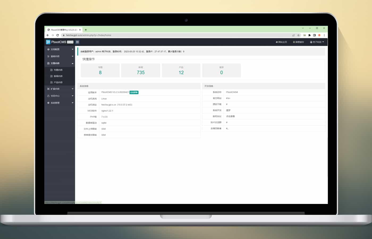
Task: Click the 点击查看 license link
Action: click(230, 116)
